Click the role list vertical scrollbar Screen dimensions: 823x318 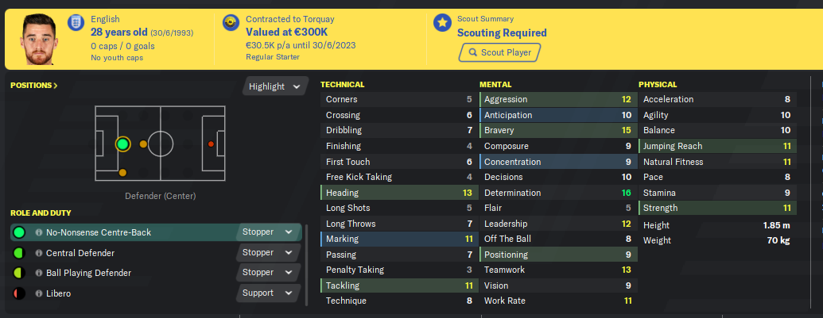[x=306, y=265]
